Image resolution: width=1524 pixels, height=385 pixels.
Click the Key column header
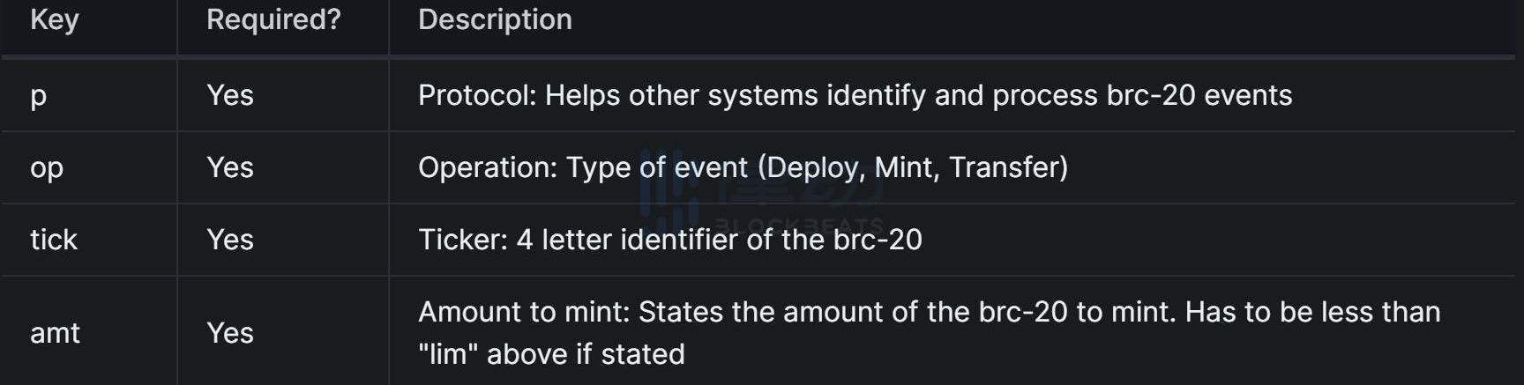click(x=55, y=19)
